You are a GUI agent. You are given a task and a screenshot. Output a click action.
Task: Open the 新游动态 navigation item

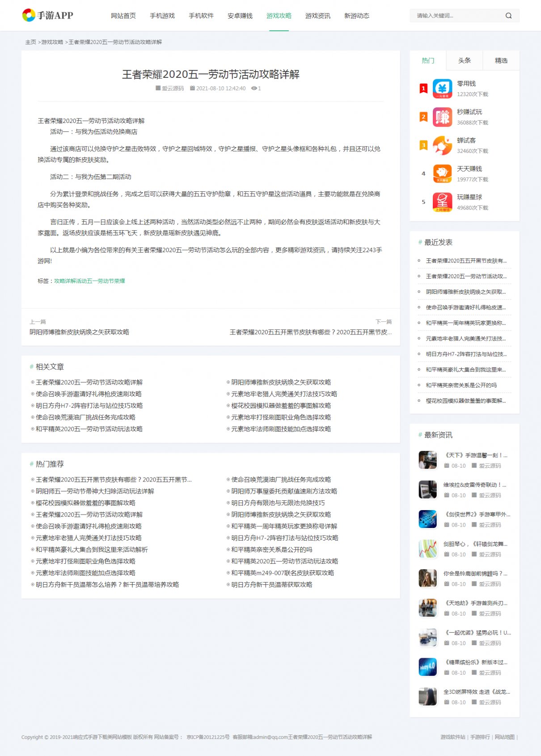357,16
